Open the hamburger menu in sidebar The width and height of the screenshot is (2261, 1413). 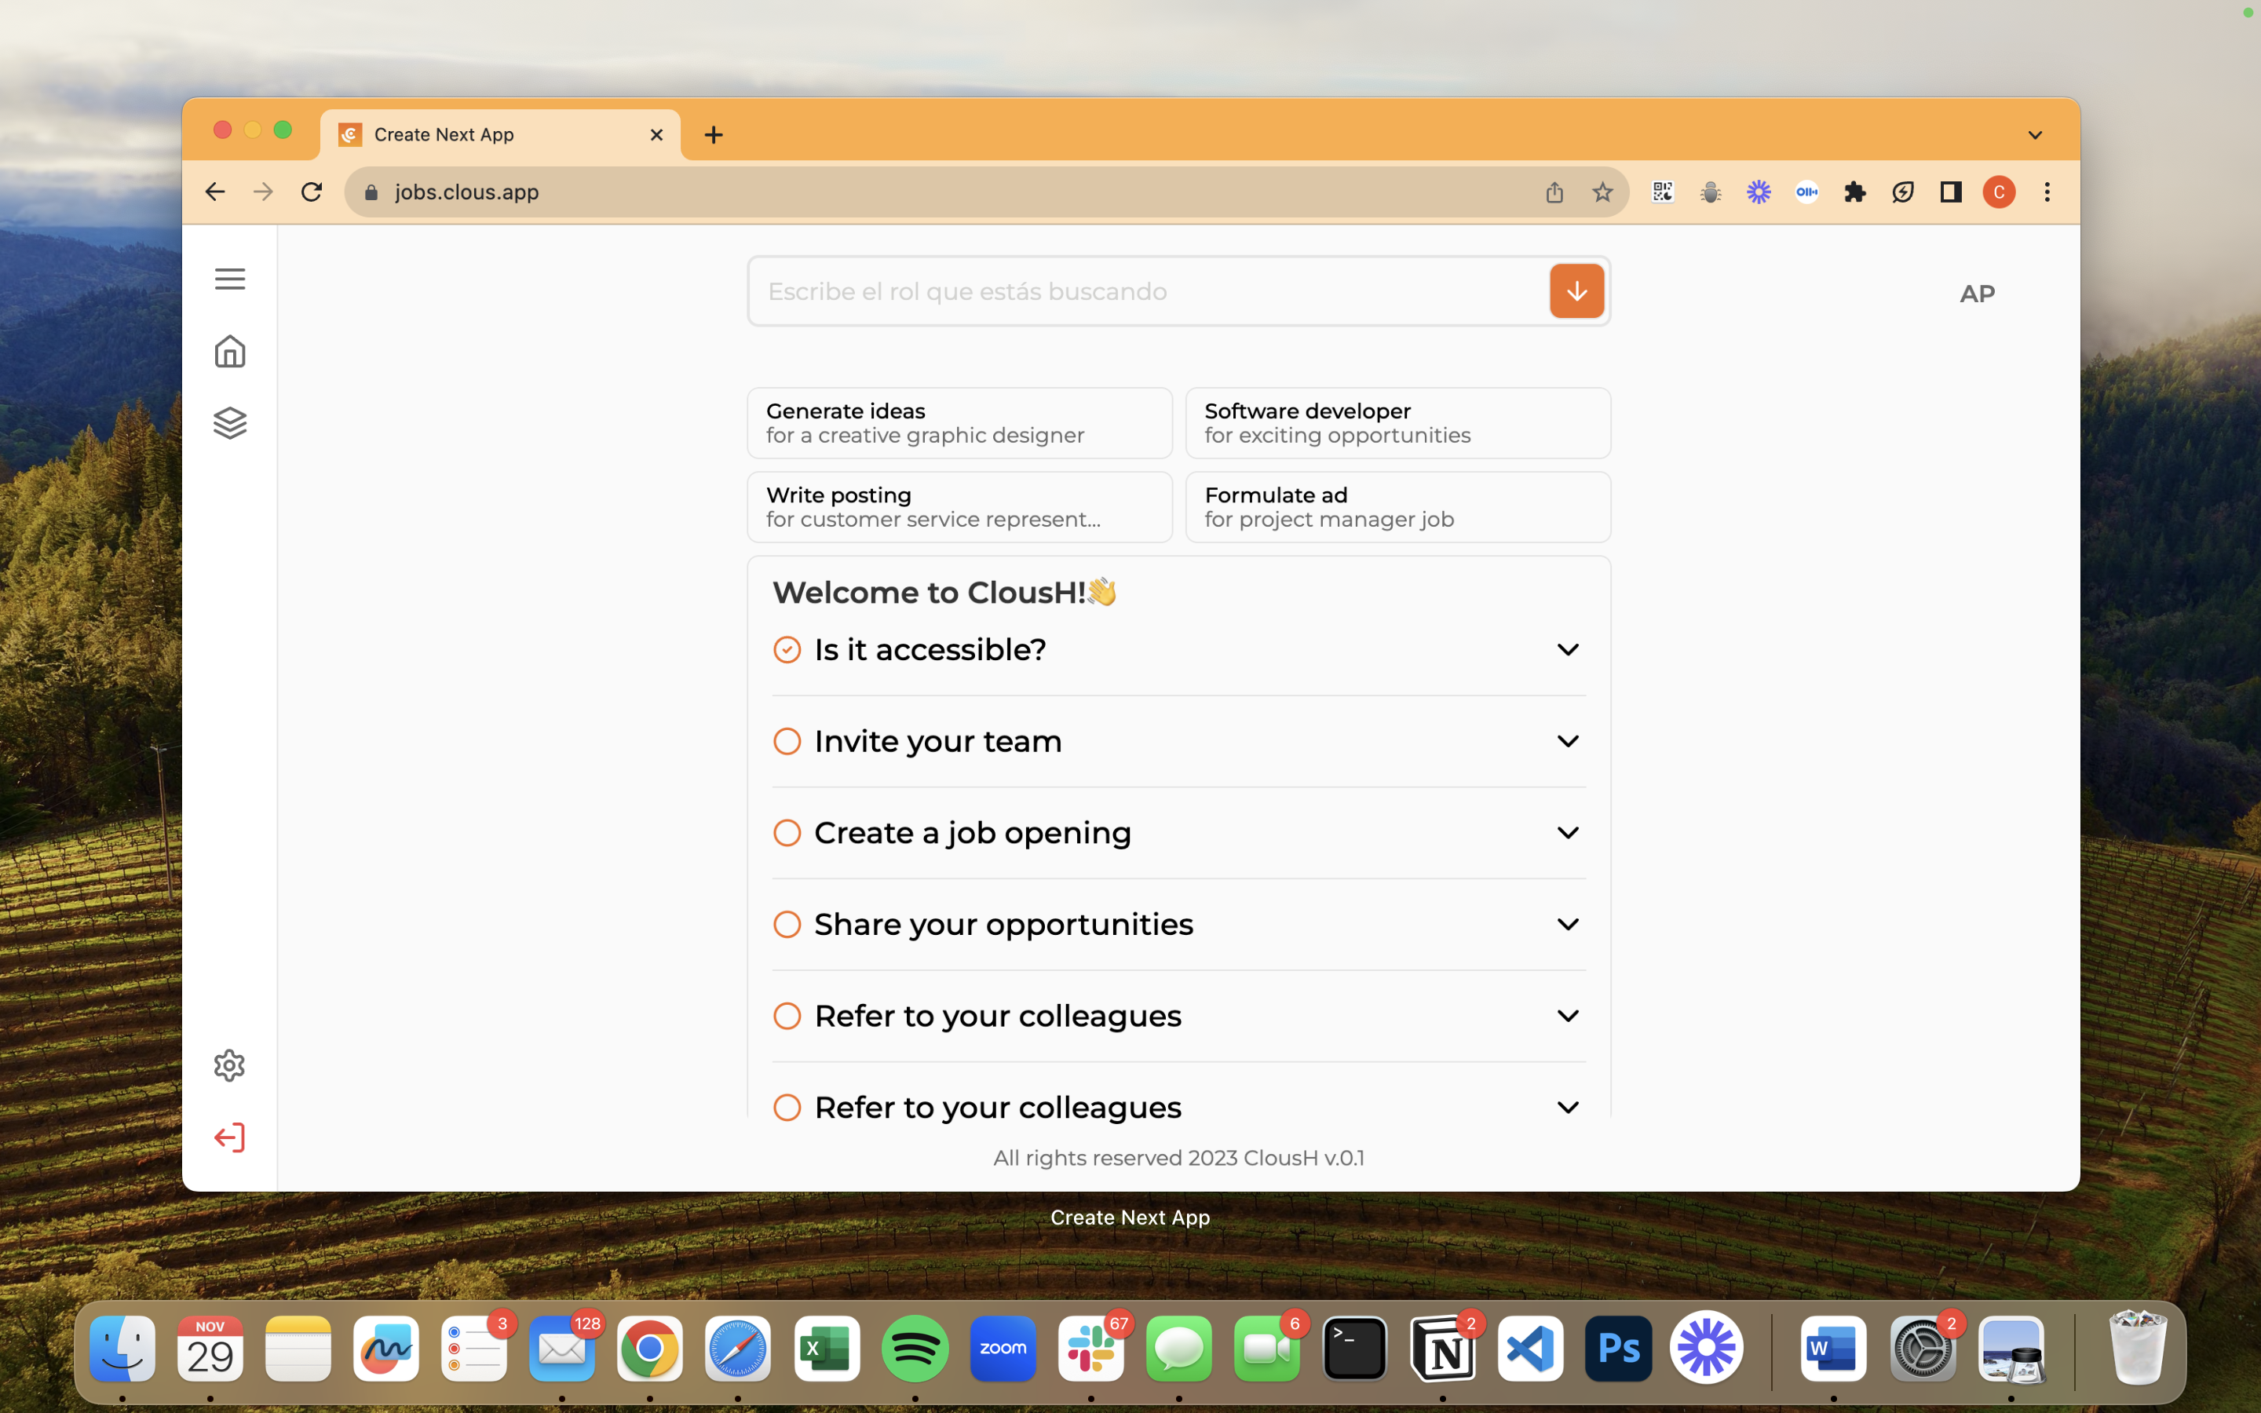click(230, 279)
